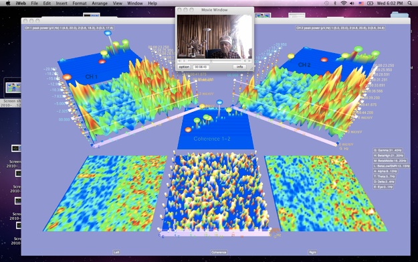Toggle the Gamma 31..40Hz band
Image resolution: width=418 pixels, height=262 pixels.
point(388,150)
